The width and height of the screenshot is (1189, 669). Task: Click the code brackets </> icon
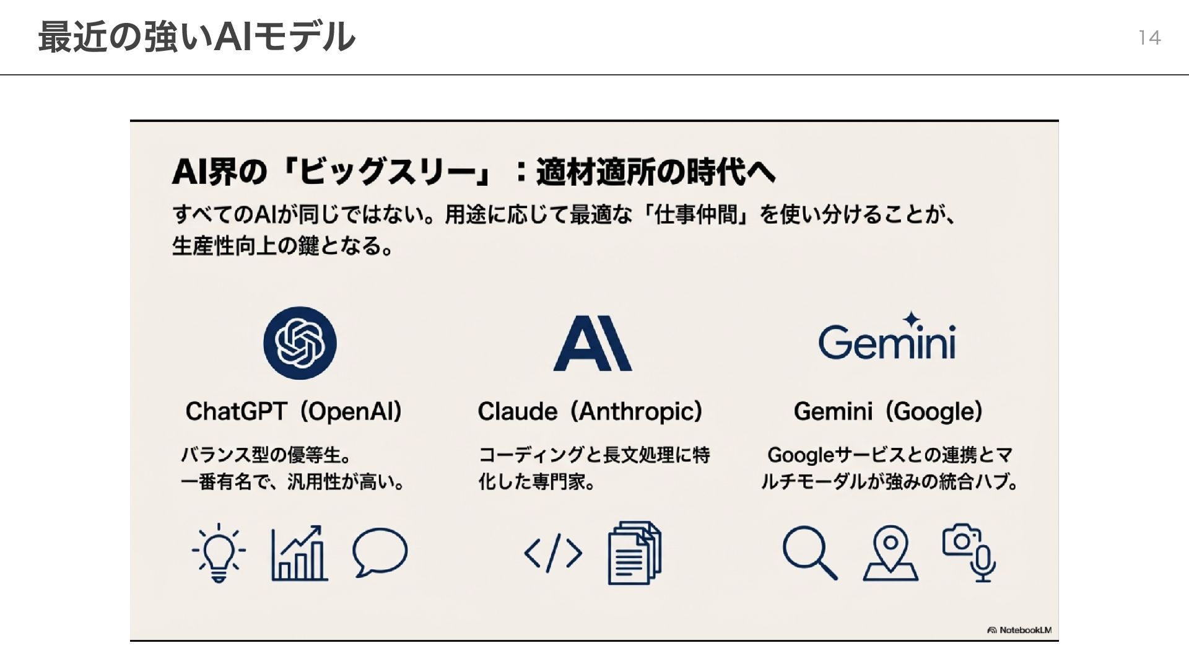point(553,553)
